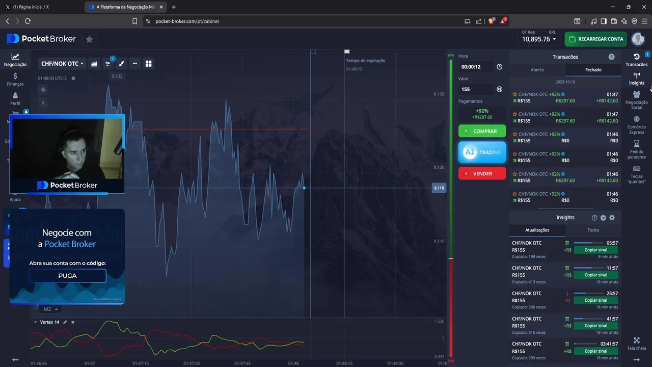
Task: Edit the Vortex 14 indicator settings
Action: [x=66, y=322]
